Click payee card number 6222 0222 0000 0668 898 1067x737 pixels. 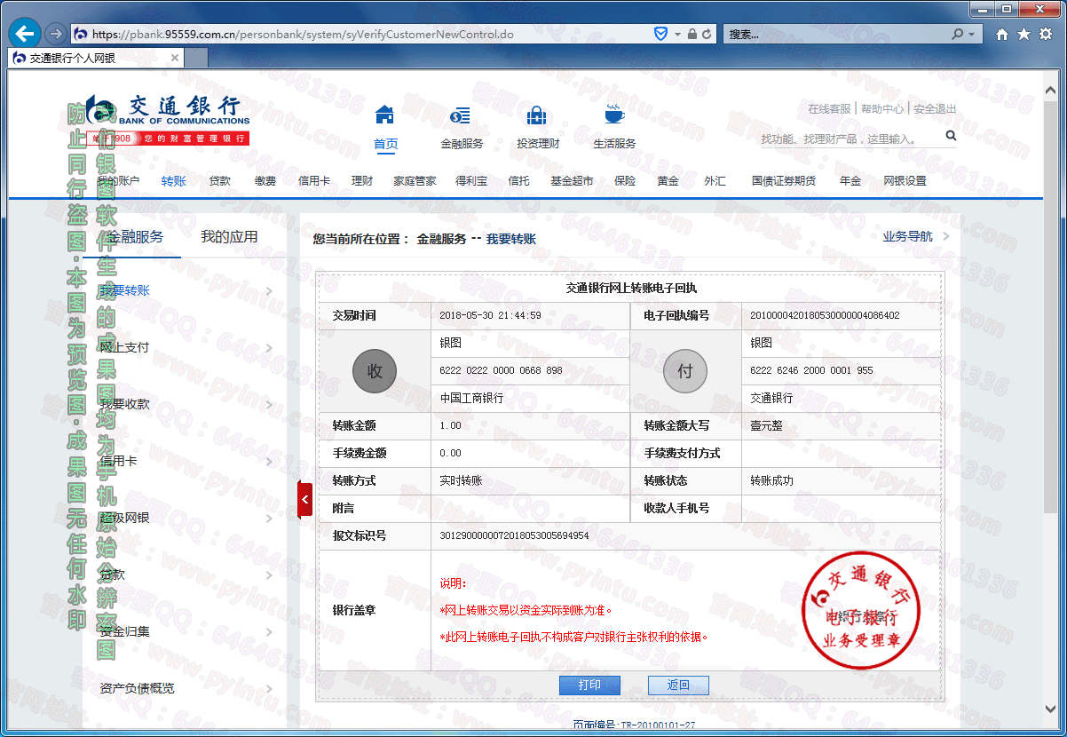click(x=501, y=370)
